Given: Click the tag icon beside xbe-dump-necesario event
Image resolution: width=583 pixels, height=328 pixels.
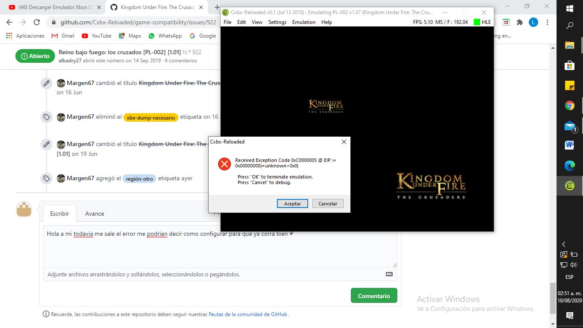Looking at the screenshot, I should tap(47, 117).
